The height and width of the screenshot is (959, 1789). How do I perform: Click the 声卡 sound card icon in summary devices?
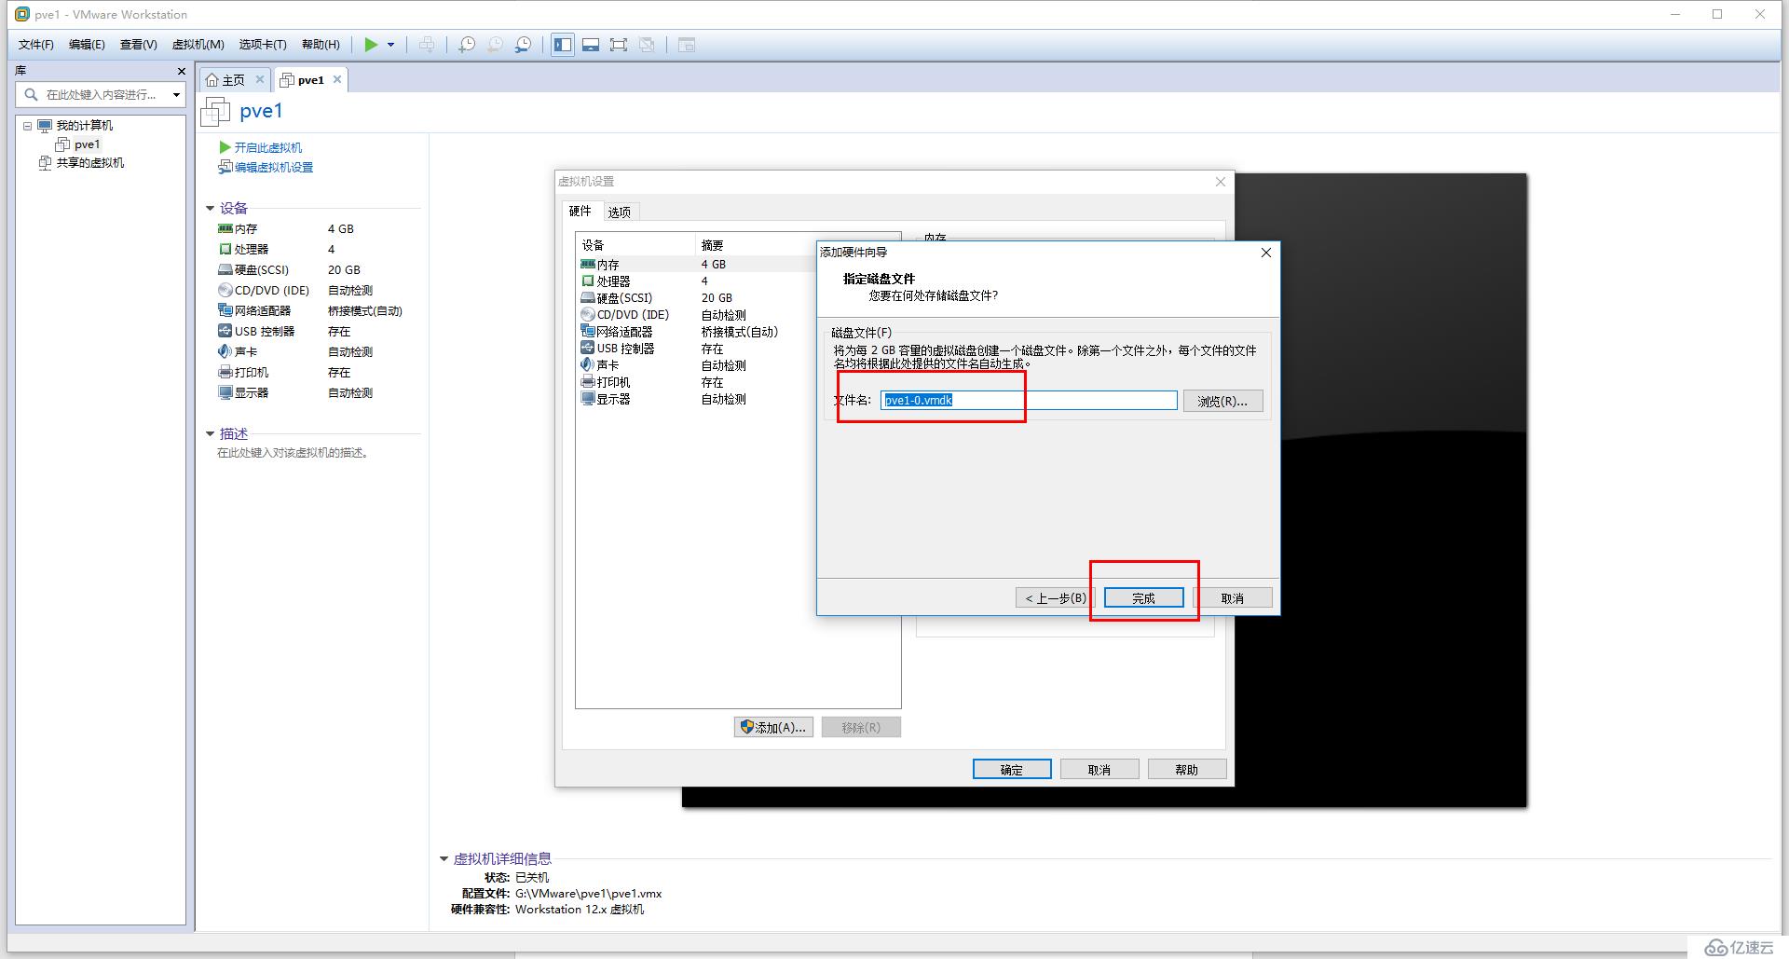click(225, 351)
